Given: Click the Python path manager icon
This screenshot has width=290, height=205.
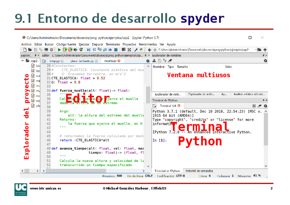Looking at the screenshot, I should 141,50.
